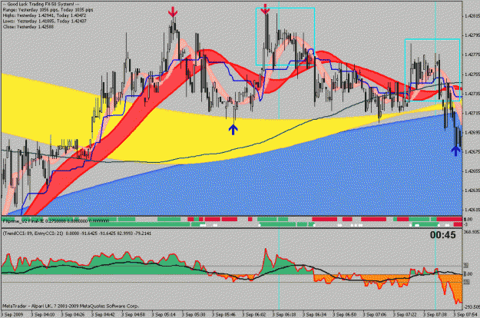Image resolution: width=480 pixels, height=318 pixels.
Task: Click time axis label '3 Sep 04:26'
Action: pos(73,314)
